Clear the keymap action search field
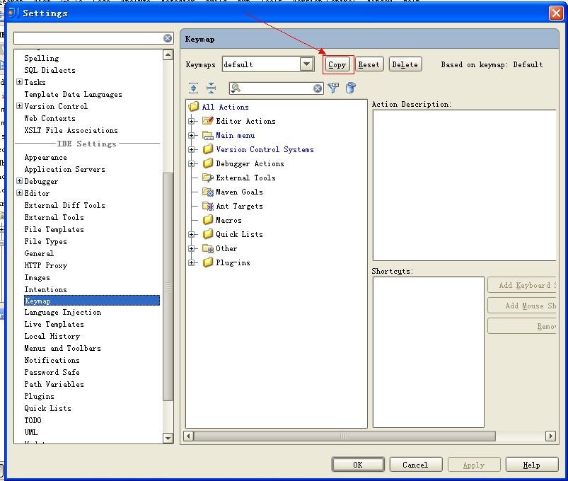Viewport: 568px width, 481px height. (x=318, y=88)
